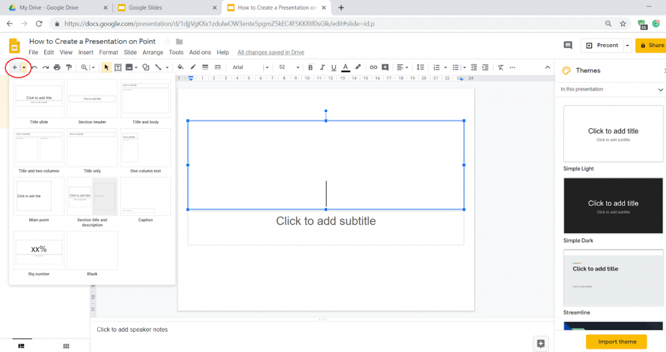Open the text color picker
Image resolution: width=666 pixels, height=352 pixels.
click(x=345, y=67)
